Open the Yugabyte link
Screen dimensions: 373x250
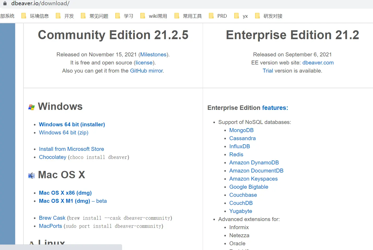pos(240,211)
